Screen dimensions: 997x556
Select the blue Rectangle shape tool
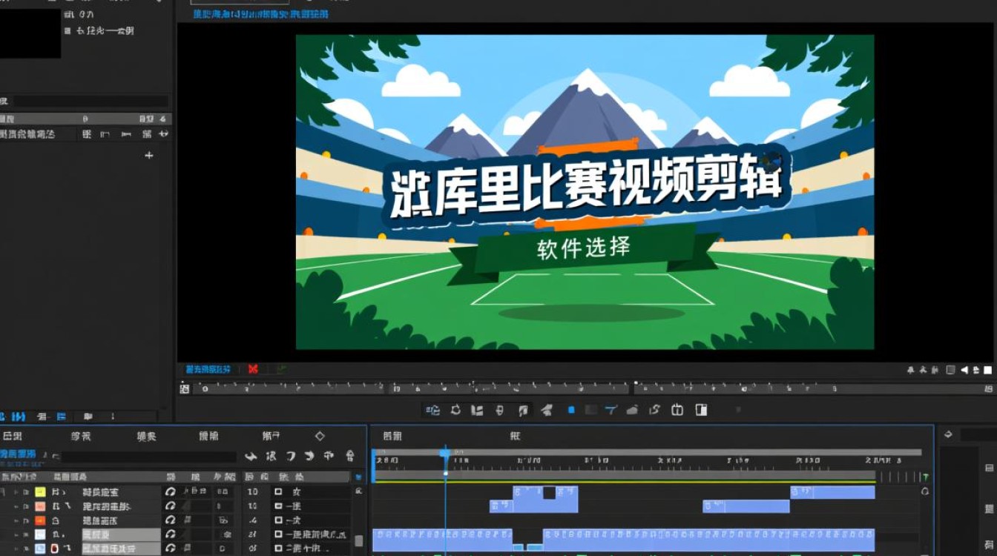571,408
